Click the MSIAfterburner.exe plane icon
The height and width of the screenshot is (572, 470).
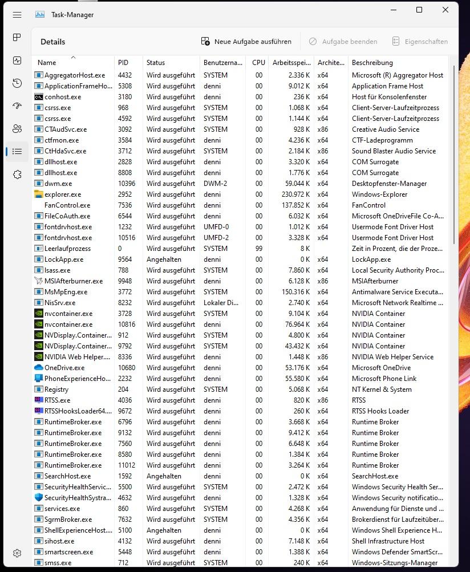(x=38, y=281)
